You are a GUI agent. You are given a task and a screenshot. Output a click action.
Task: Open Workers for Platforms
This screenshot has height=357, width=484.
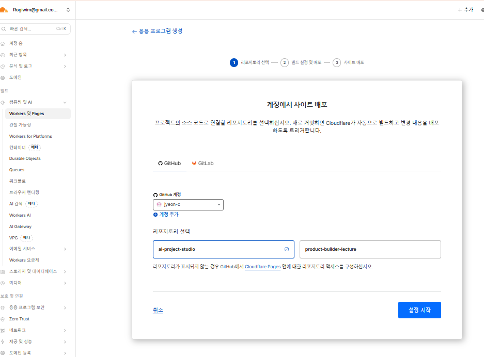pos(30,136)
